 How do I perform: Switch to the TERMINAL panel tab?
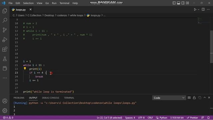69,98
